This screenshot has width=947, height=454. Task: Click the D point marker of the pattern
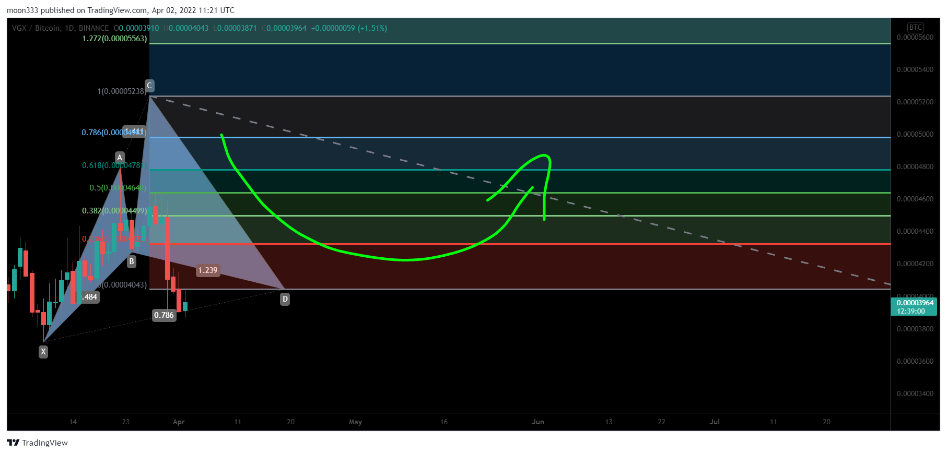[x=285, y=299]
